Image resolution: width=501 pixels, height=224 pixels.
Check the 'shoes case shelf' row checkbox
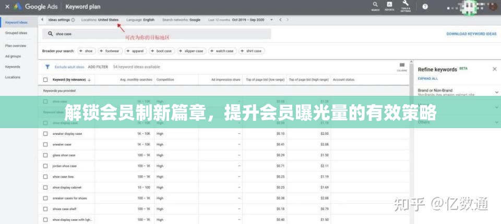pos(45,209)
